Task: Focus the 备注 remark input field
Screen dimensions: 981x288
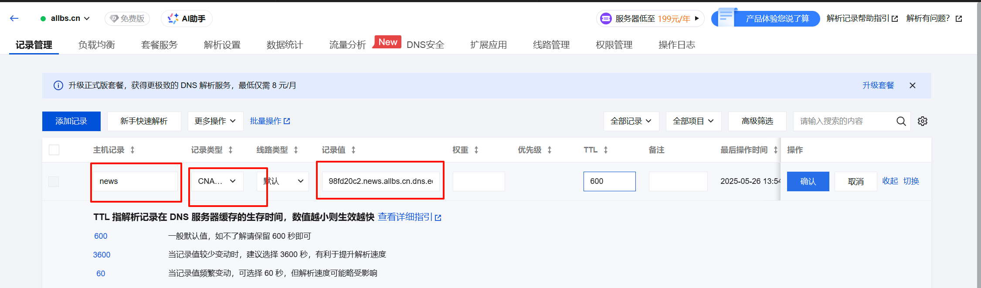Action: pos(678,181)
